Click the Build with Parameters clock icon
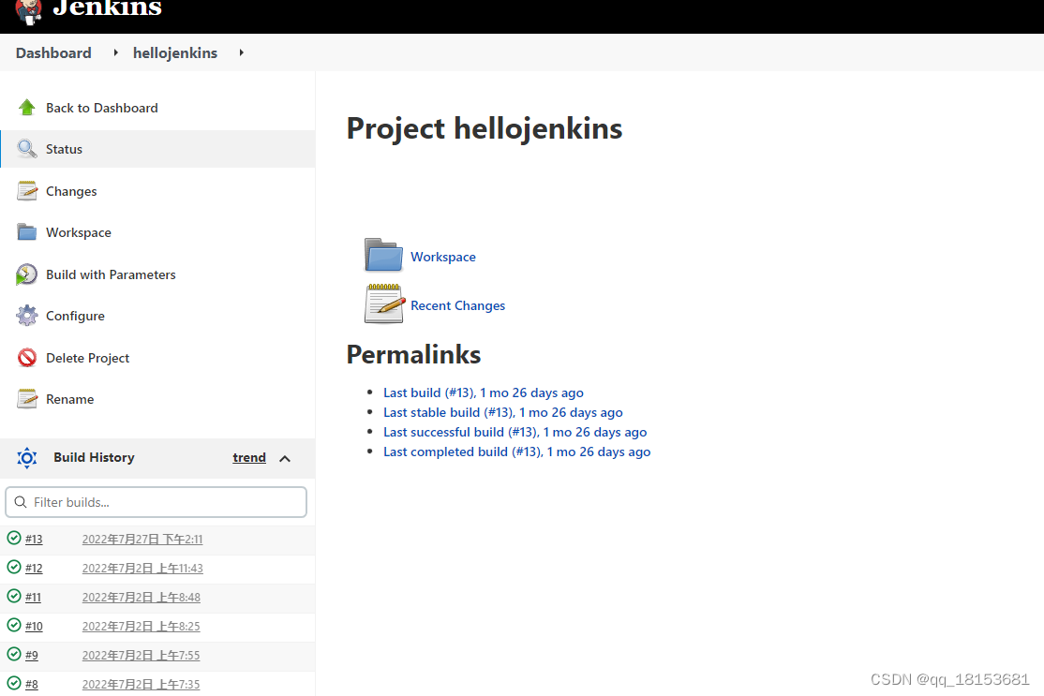Viewport: 1044px width, 696px height. 27,274
